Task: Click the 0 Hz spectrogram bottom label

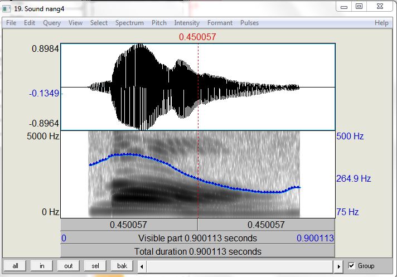Action: [51, 212]
